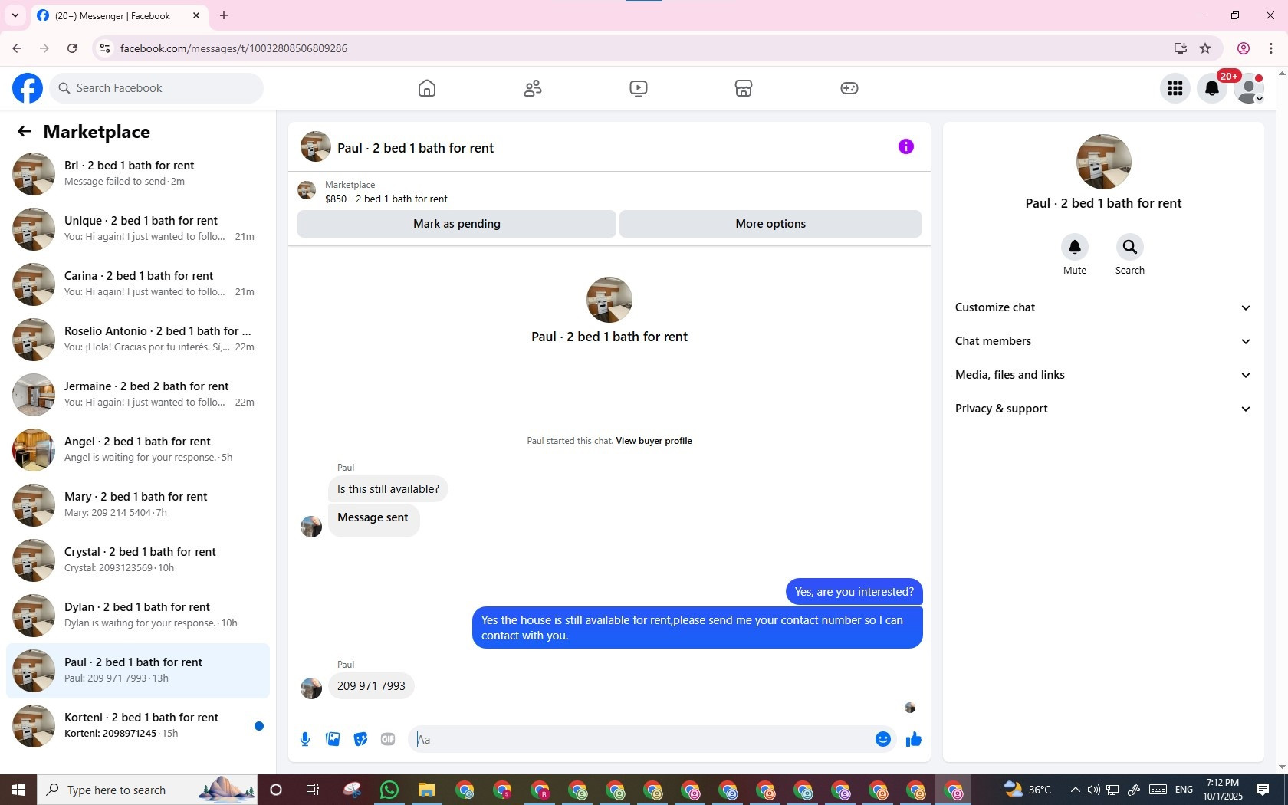
Task: Click More options button
Action: point(770,224)
